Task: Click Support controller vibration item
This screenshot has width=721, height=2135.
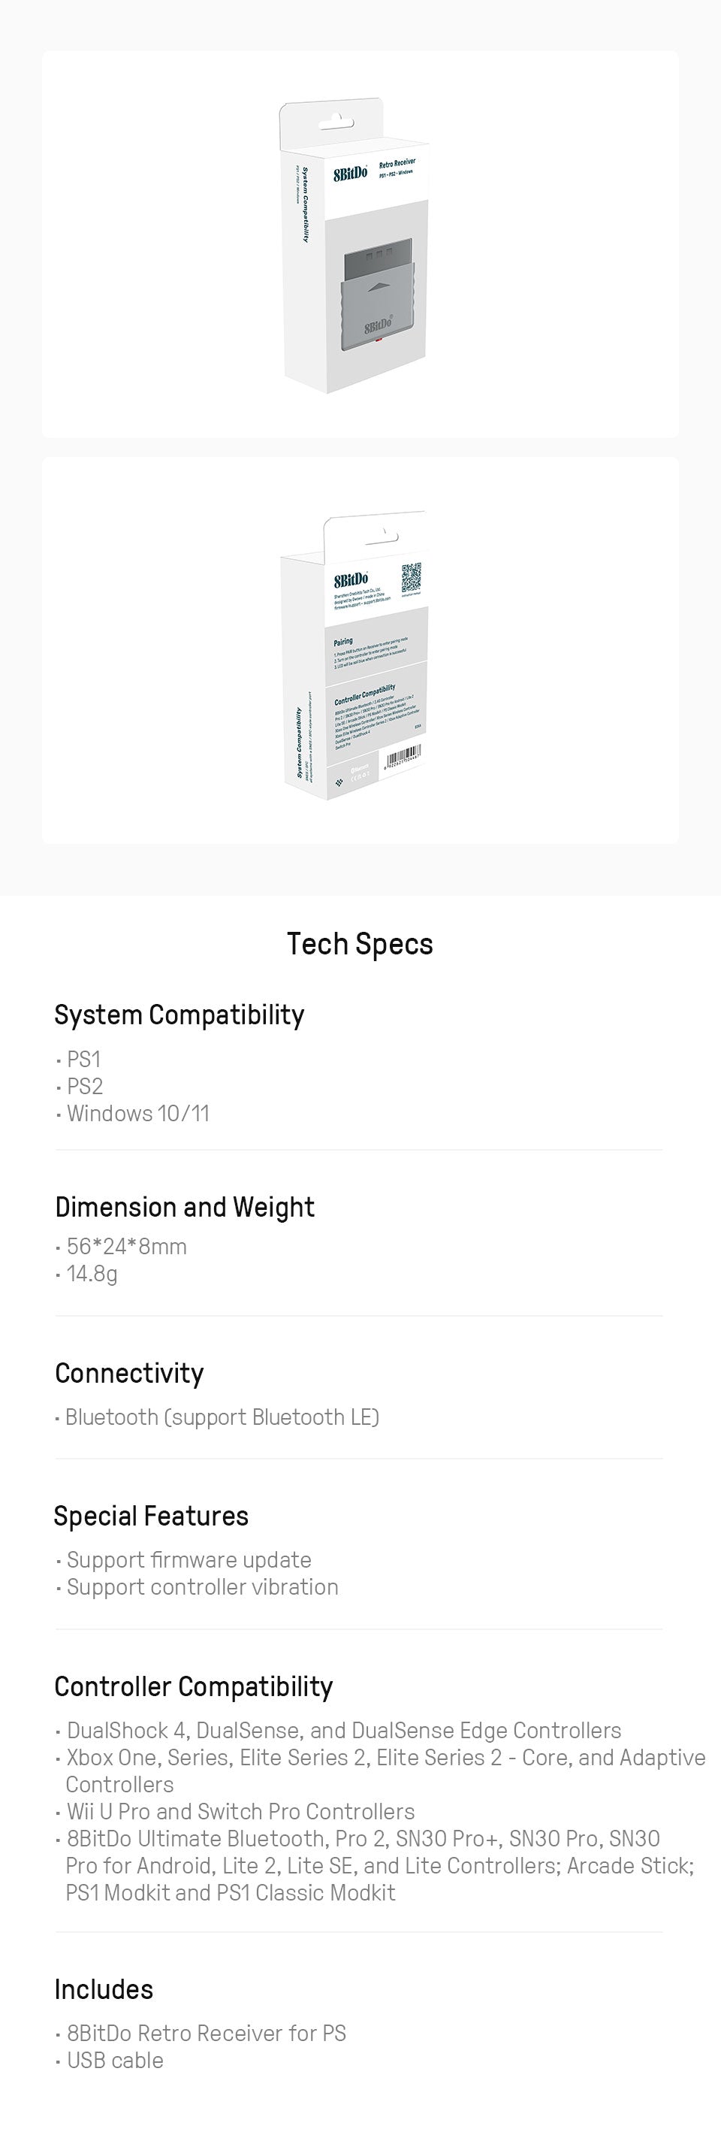Action: 202,1586
